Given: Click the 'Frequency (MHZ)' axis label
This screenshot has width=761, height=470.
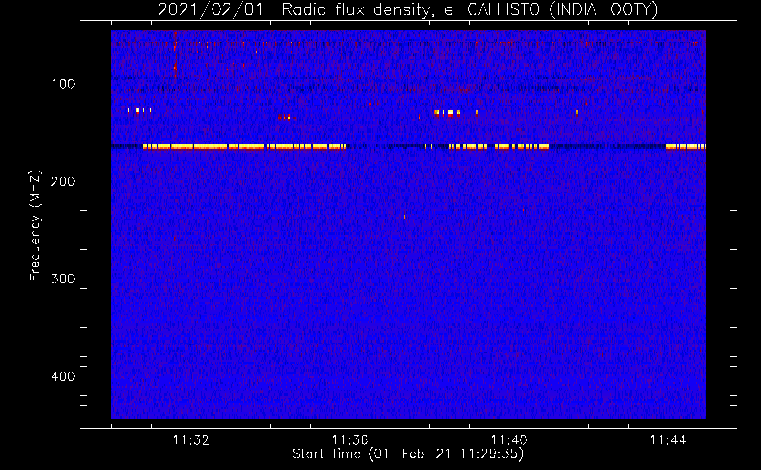Looking at the screenshot, I should 35,226.
